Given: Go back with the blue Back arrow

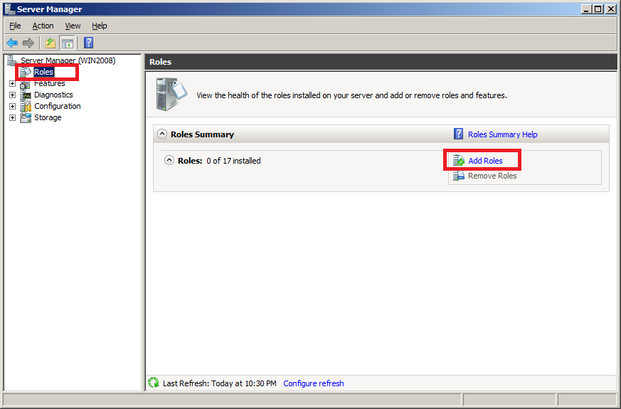Looking at the screenshot, I should click(12, 43).
